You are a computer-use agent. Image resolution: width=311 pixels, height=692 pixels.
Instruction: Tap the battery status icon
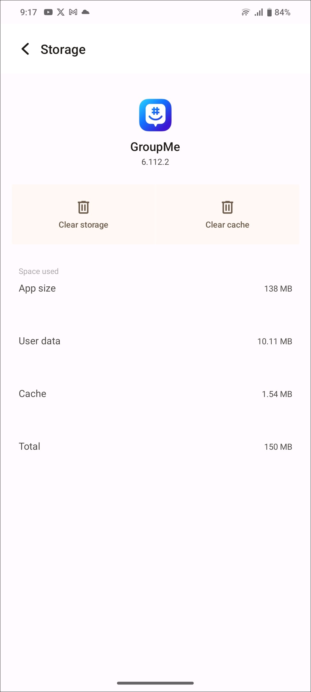(x=269, y=12)
